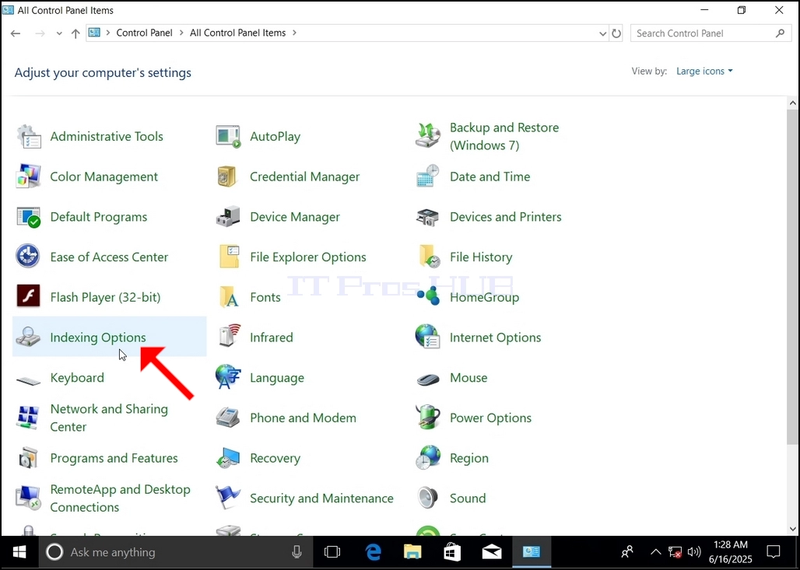Click the network status tray icon

tap(675, 552)
